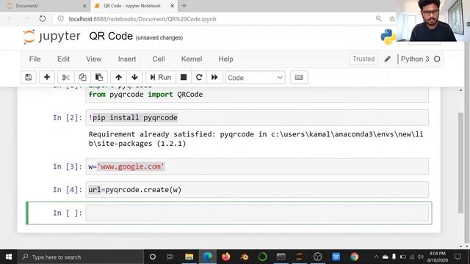470x264 pixels.
Task: Interrupt the kernel with the stop square
Action: point(184,77)
